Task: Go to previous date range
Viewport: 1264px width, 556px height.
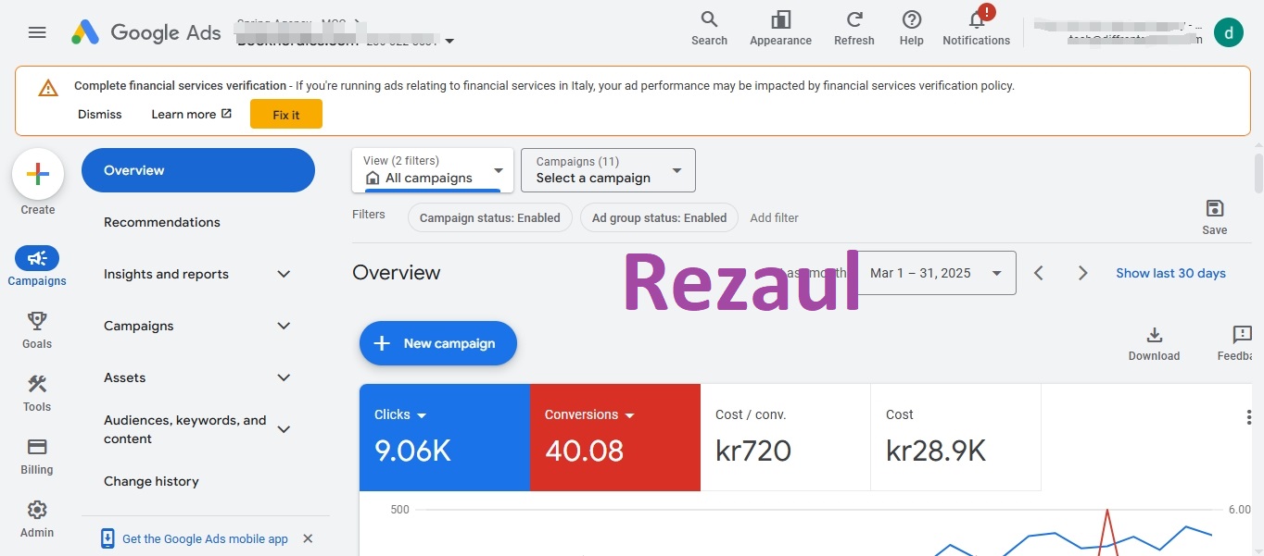Action: (x=1039, y=273)
